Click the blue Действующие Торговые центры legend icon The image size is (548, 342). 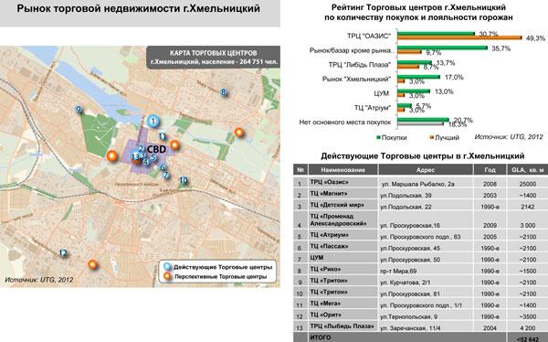pos(168,267)
